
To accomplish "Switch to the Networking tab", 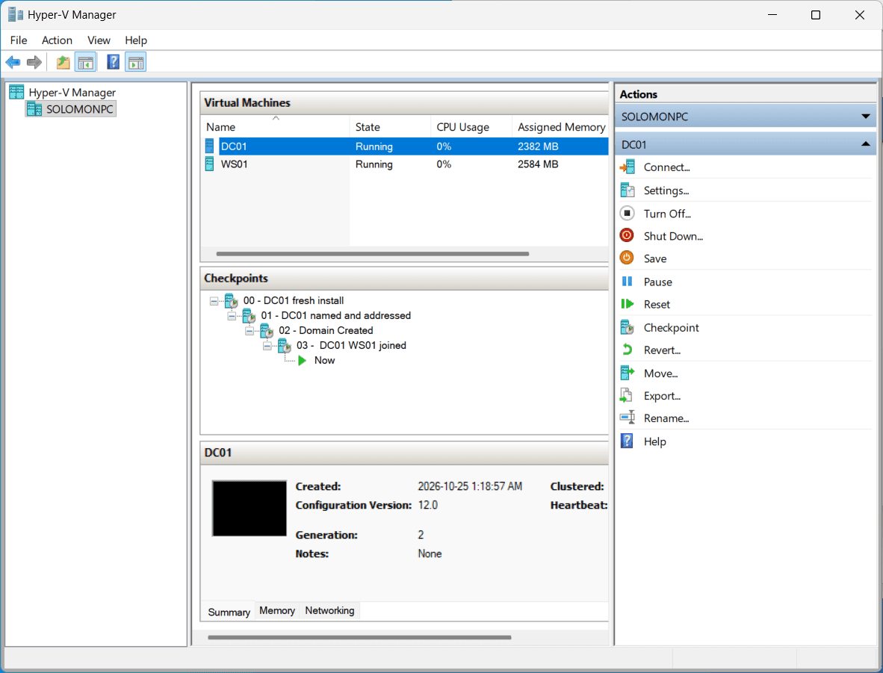I will pyautogui.click(x=329, y=610).
